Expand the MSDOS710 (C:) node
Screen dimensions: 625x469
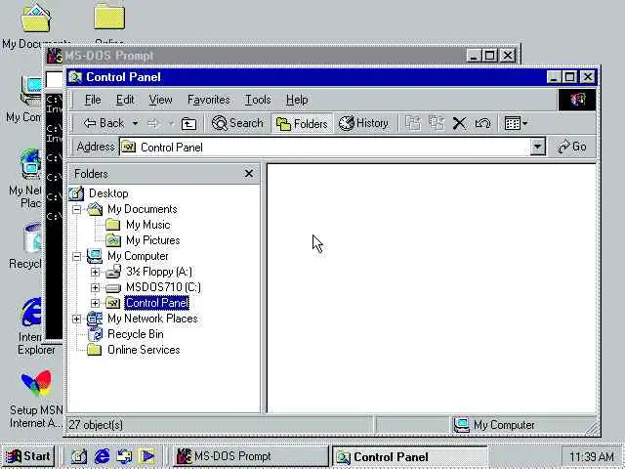(x=95, y=287)
